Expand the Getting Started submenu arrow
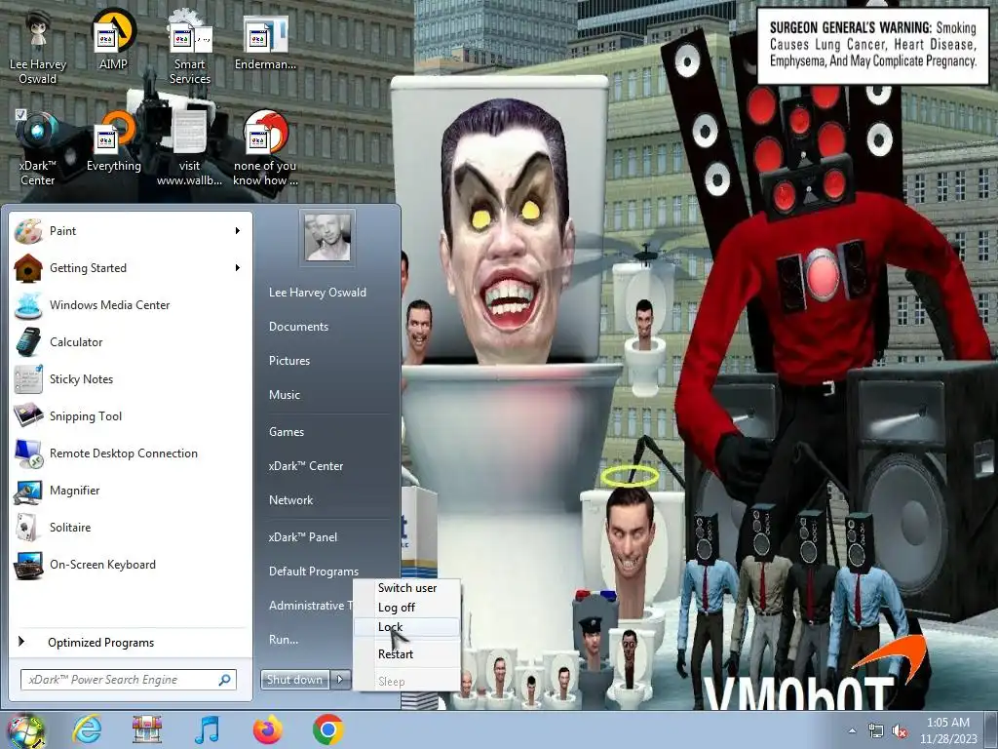 238,268
